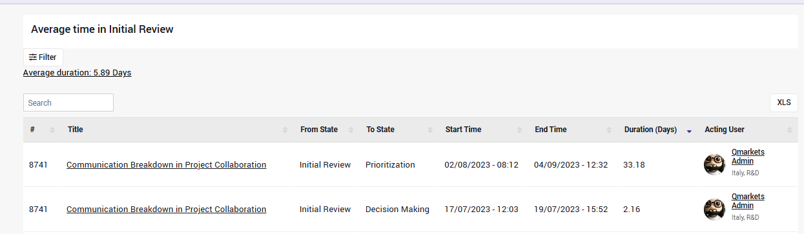Image resolution: width=804 pixels, height=234 pixels.
Task: Click first row user avatar thumbnail
Action: (x=714, y=164)
